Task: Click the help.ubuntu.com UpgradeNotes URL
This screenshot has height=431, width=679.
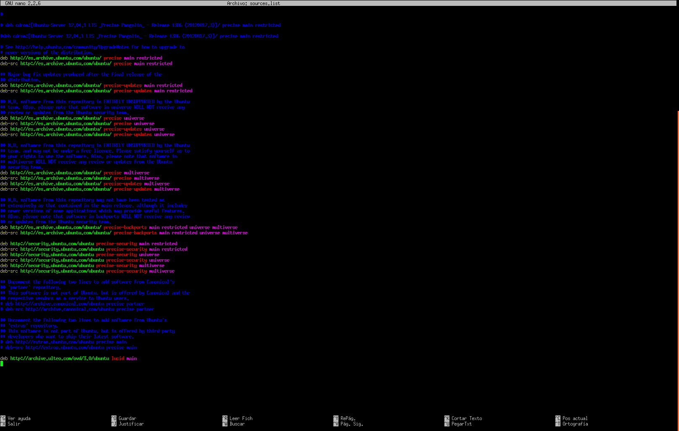Action: coord(72,47)
